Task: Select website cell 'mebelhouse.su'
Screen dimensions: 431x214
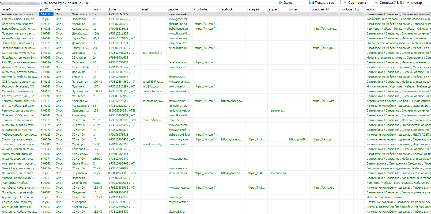Action: pos(179,29)
